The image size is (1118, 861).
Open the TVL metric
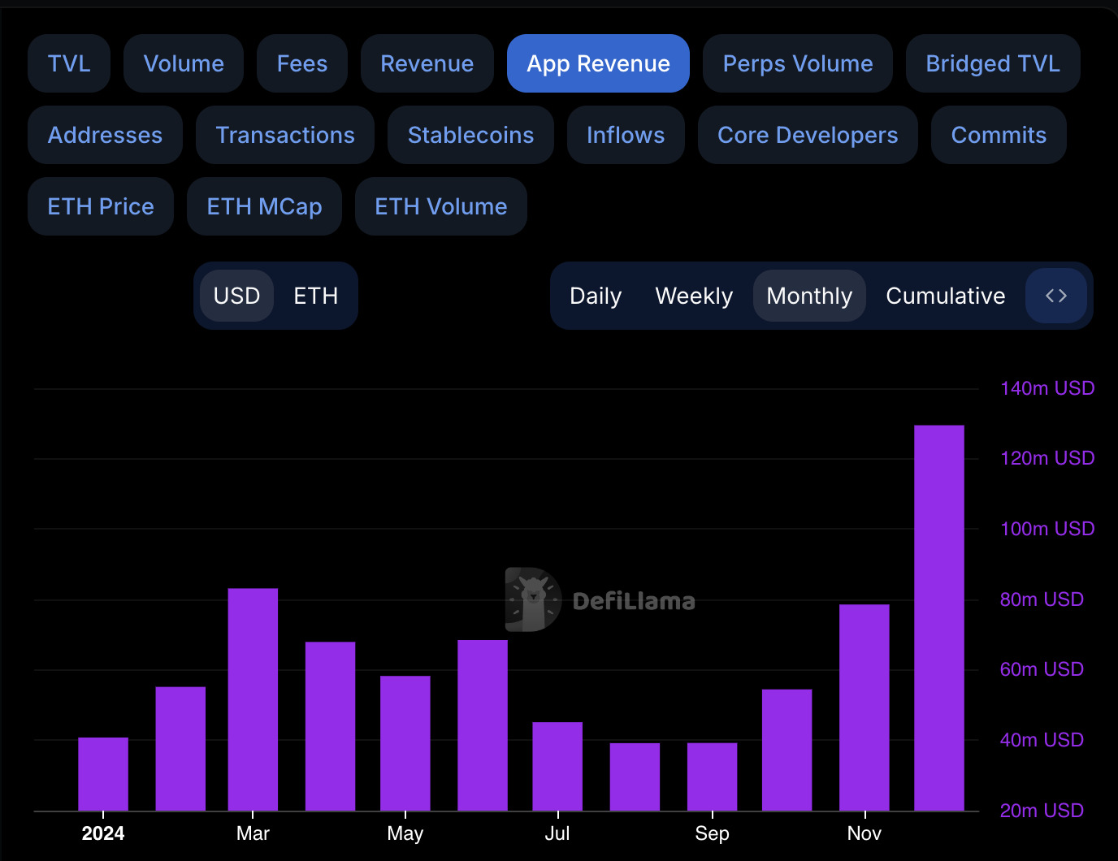69,63
